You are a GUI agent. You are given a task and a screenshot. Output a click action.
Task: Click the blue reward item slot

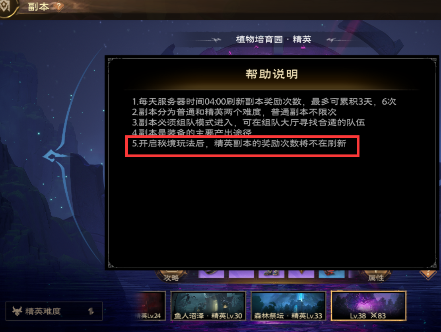331,274
